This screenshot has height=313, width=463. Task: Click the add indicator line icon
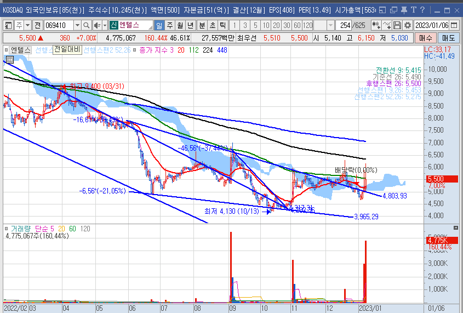386,25
